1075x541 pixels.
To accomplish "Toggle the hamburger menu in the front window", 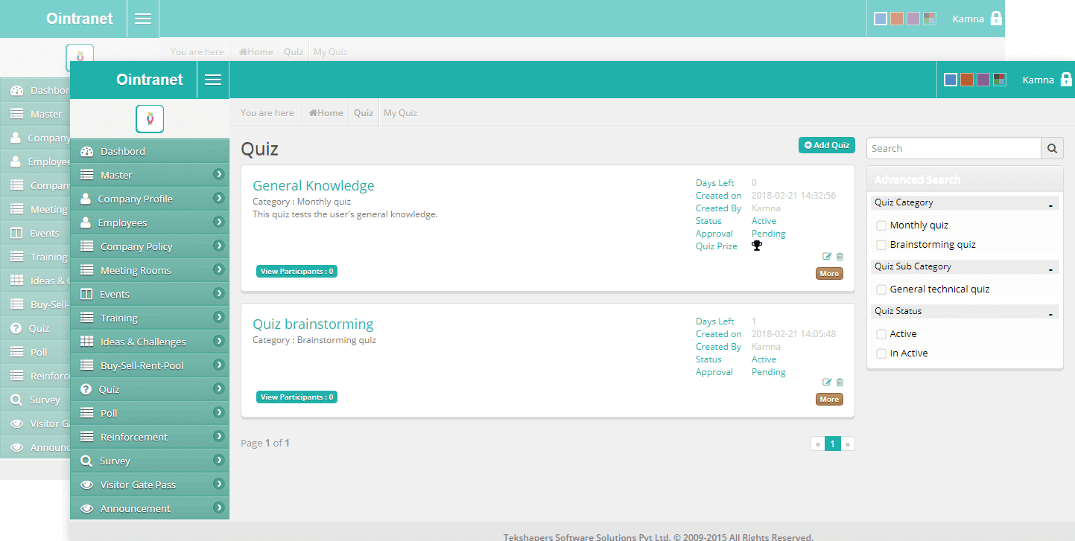I will click(213, 80).
